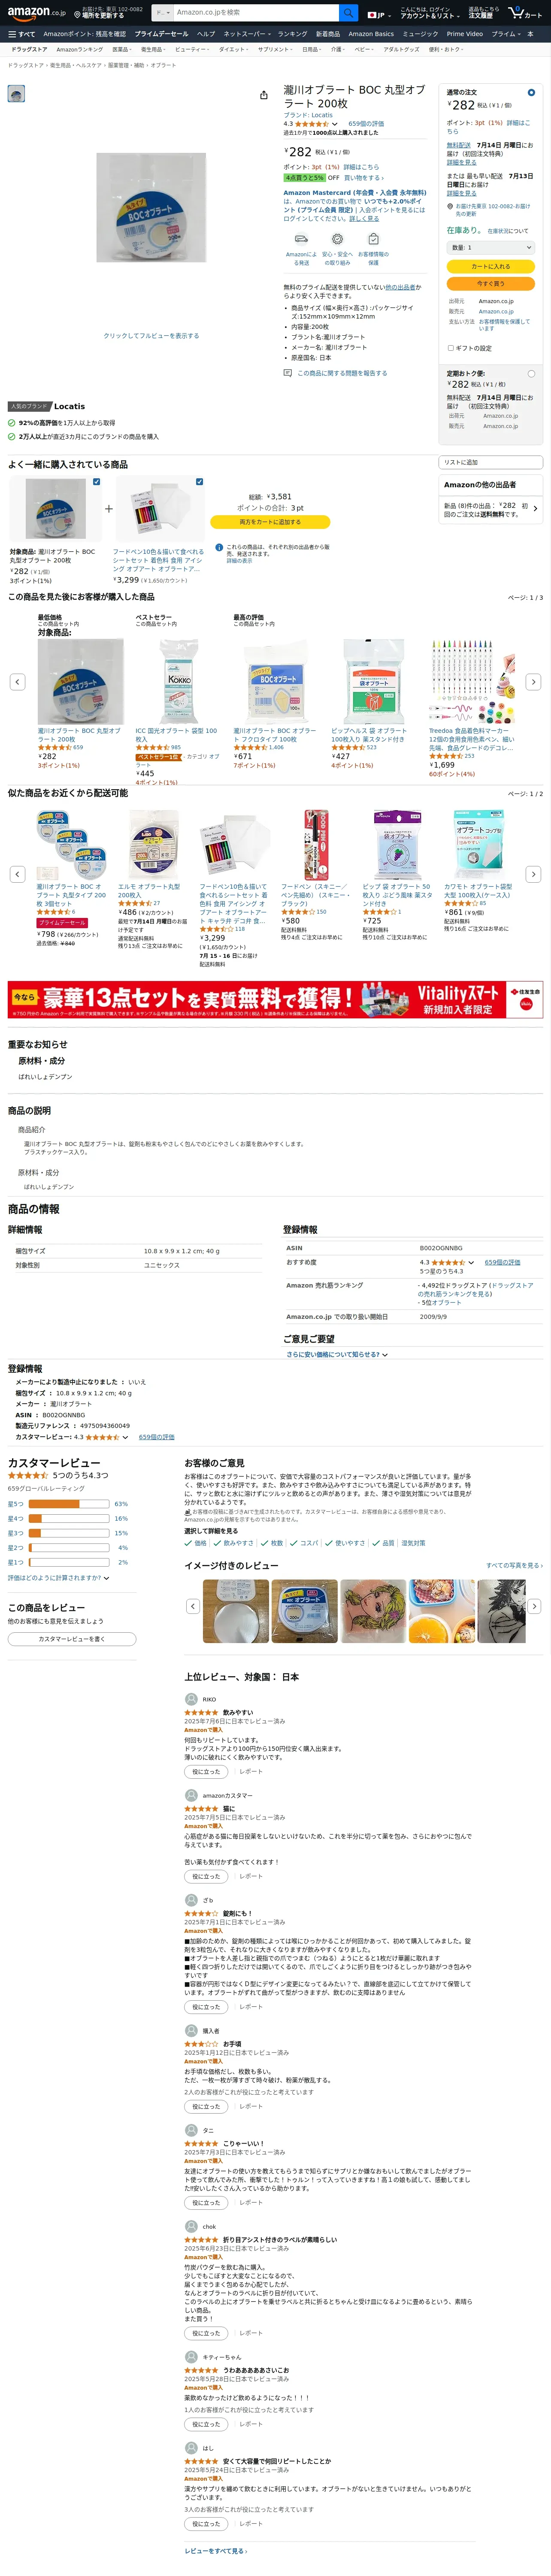Click the report problem speech-bubble icon
The image size is (551, 2576).
coord(288,373)
